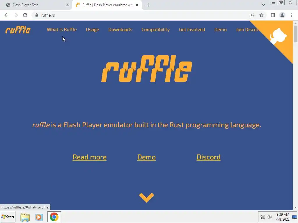Open the underlined Discord link
Viewport: 298px width, 223px height.
[x=208, y=157]
